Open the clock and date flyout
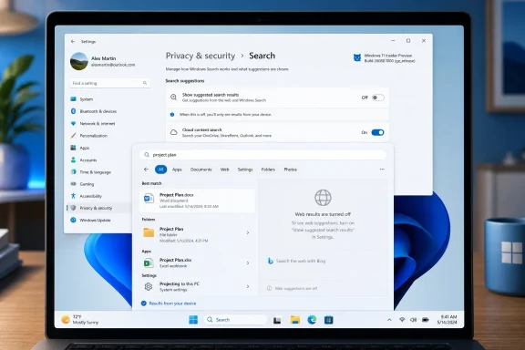525x350 pixels. coord(447,320)
